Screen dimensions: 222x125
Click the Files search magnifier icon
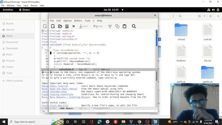(x=180, y=16)
